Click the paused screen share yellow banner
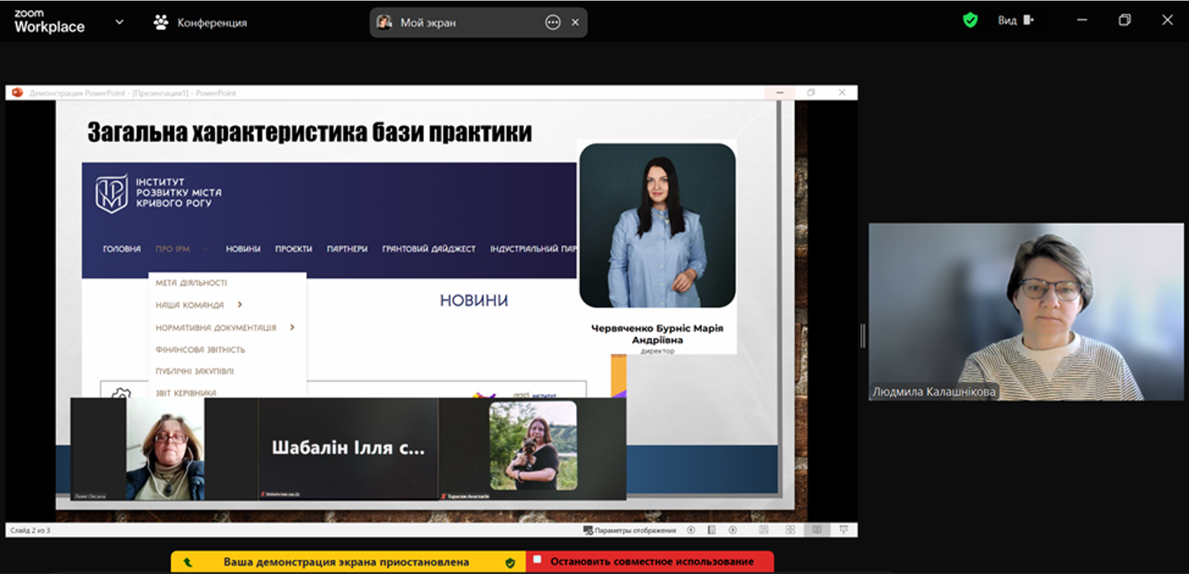The width and height of the screenshot is (1189, 574). click(346, 562)
